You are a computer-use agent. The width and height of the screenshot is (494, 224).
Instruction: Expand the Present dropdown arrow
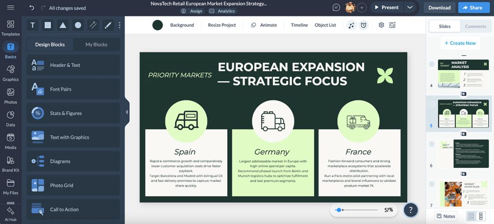click(x=410, y=8)
